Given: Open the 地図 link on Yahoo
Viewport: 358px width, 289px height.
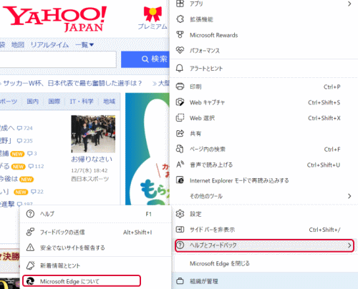Looking at the screenshot, I should tap(18, 44).
